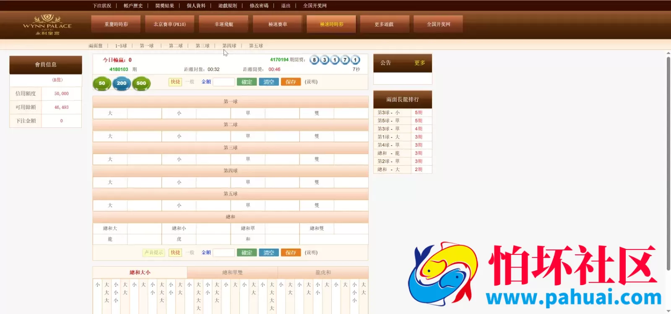View 遊戲規則 in the top menu
Screen dimensions: 671x314
(227, 6)
